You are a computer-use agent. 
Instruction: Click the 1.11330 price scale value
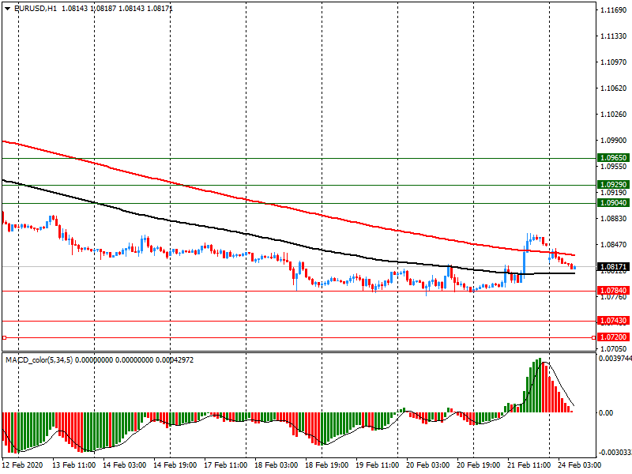point(614,36)
